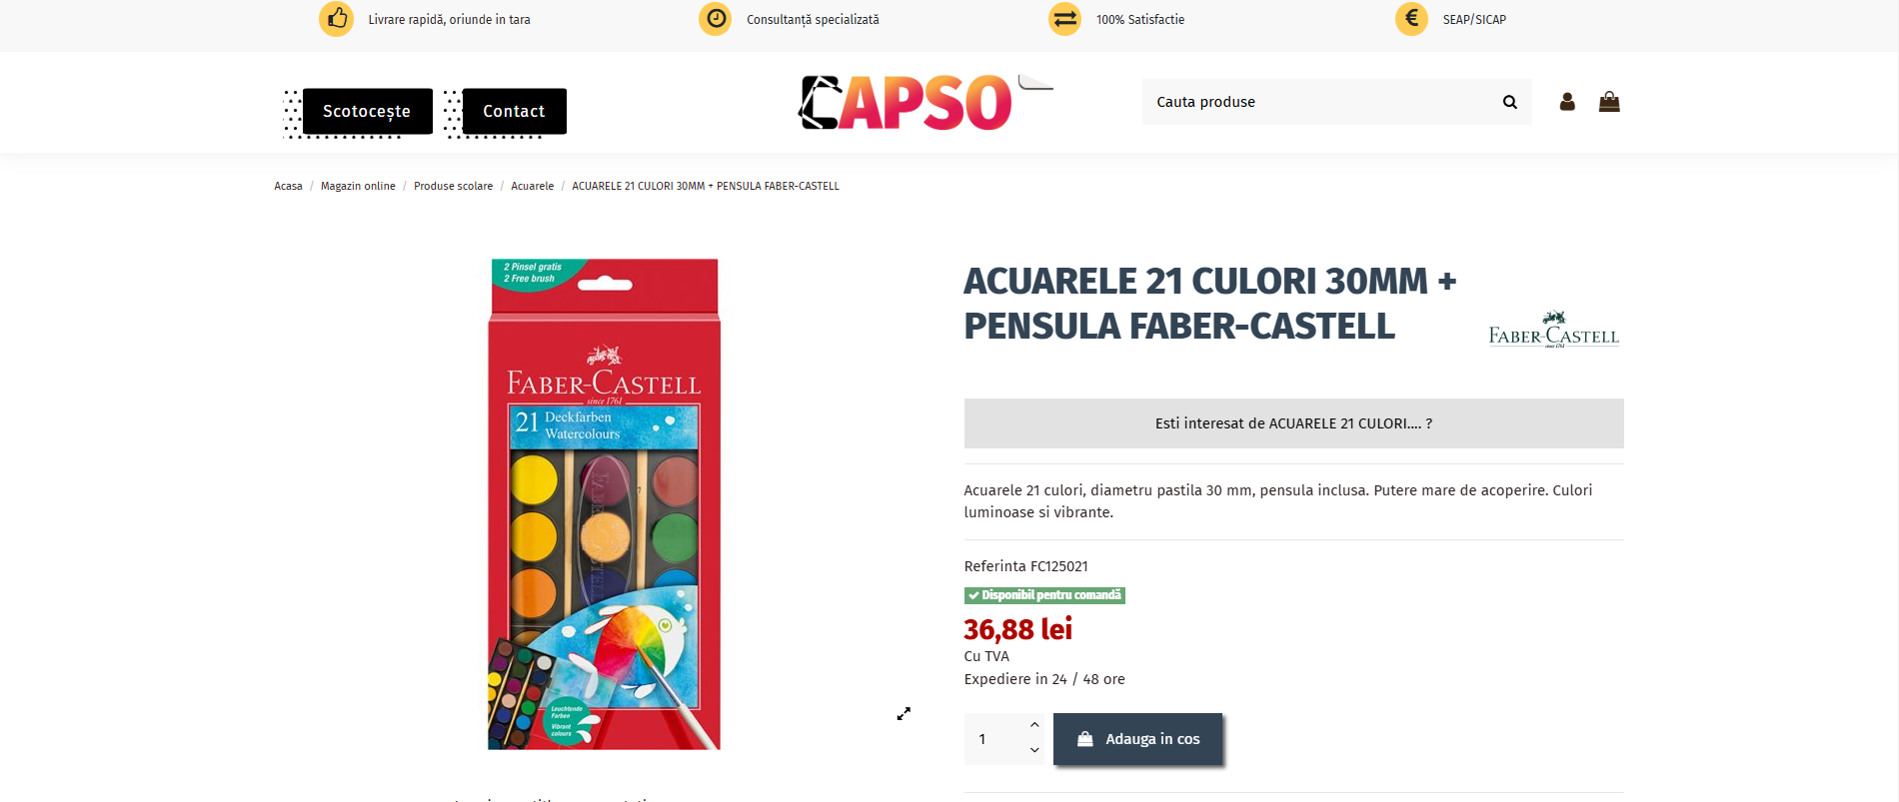This screenshot has width=1899, height=802.
Task: Click the watercolour product image
Action: coord(604,504)
